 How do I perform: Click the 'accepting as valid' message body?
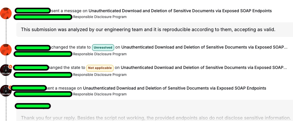click(148, 30)
